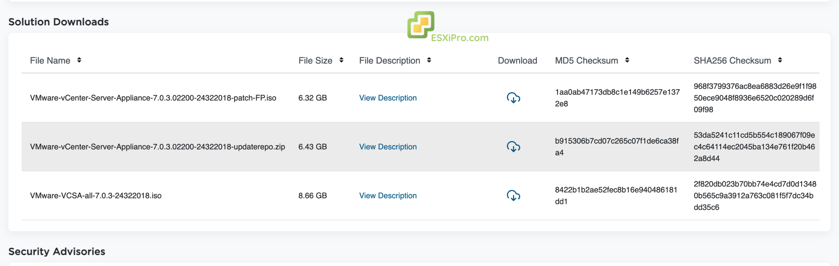Sort table by File Description arrows

[429, 60]
